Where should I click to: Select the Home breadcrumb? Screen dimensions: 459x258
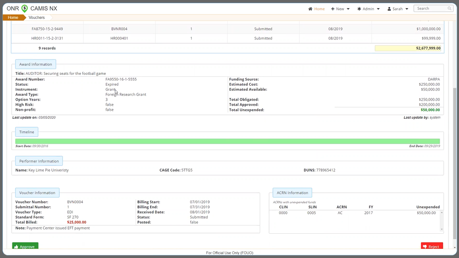pos(13,18)
